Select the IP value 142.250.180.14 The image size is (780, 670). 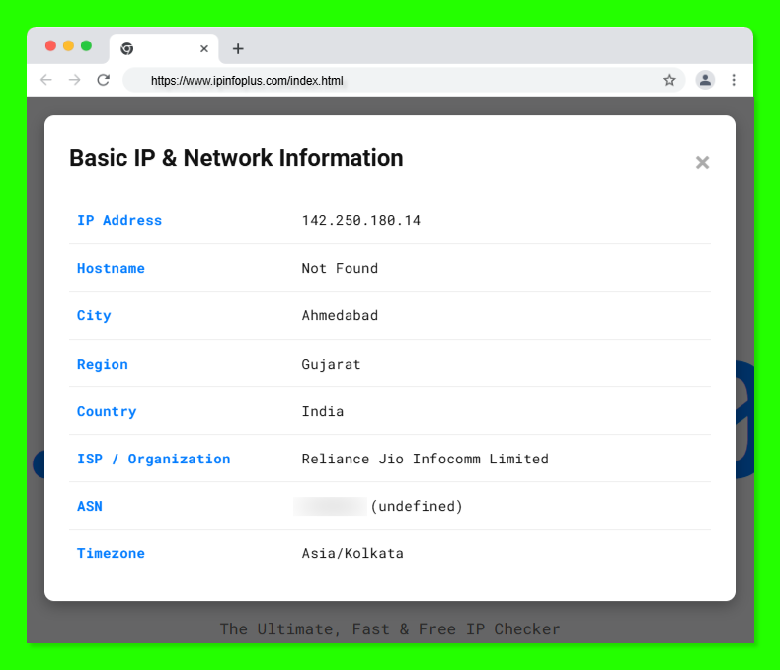coord(360,220)
